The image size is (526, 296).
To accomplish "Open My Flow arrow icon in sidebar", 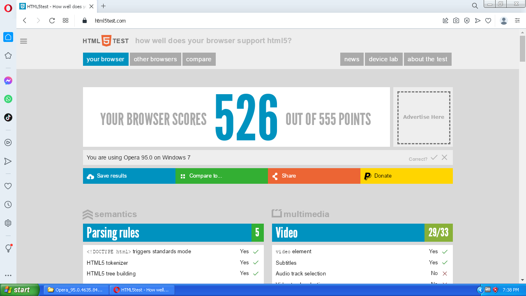I will 8,161.
